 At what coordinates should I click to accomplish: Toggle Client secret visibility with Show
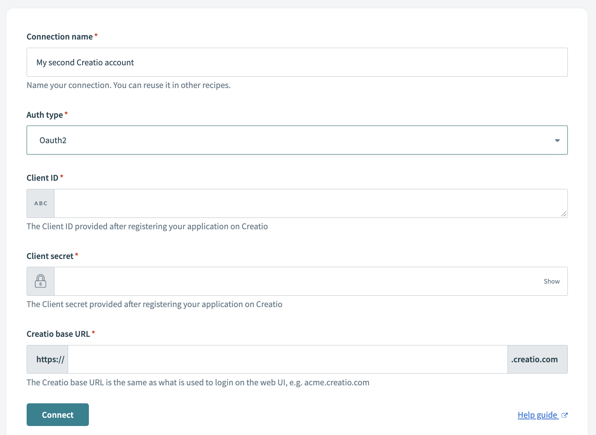(x=551, y=281)
